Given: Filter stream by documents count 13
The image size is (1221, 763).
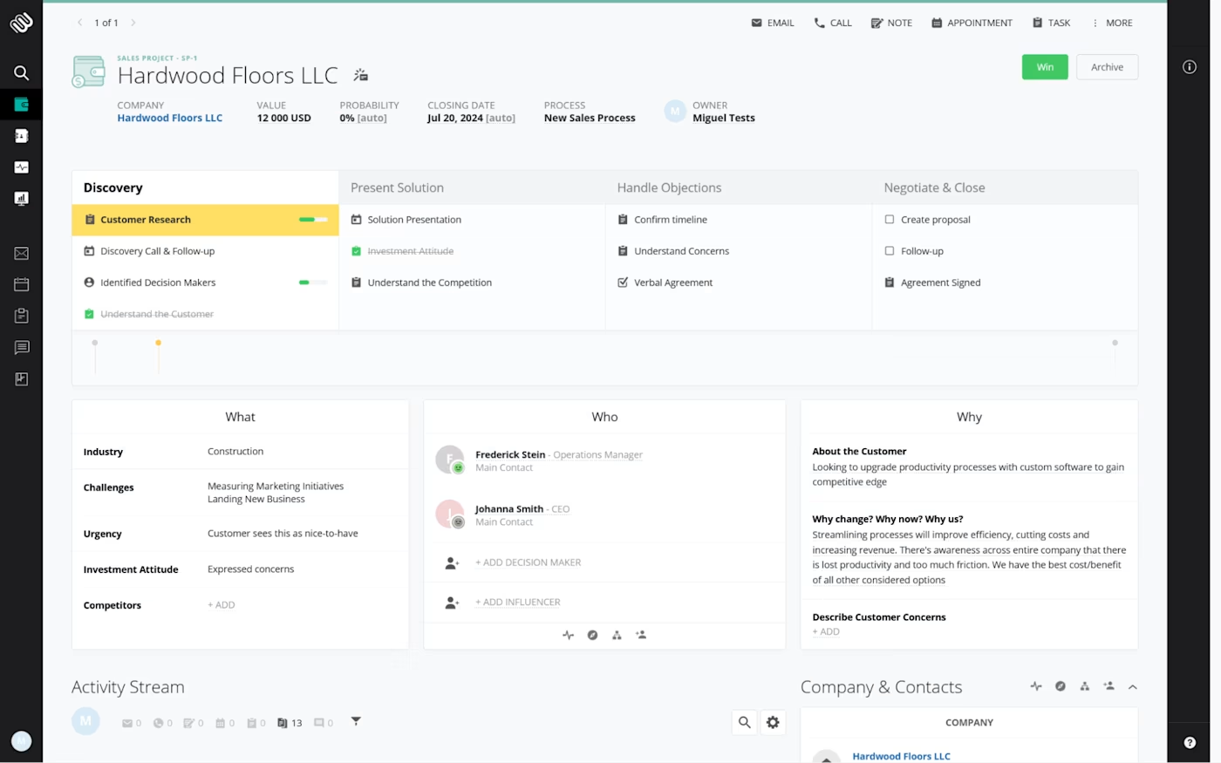Looking at the screenshot, I should (x=290, y=723).
